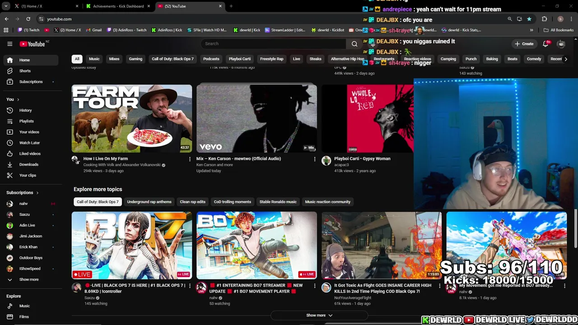Screen dimensions: 578x325
Task: Open more options for Ken Carson mewtwo mix
Action: coord(315,159)
